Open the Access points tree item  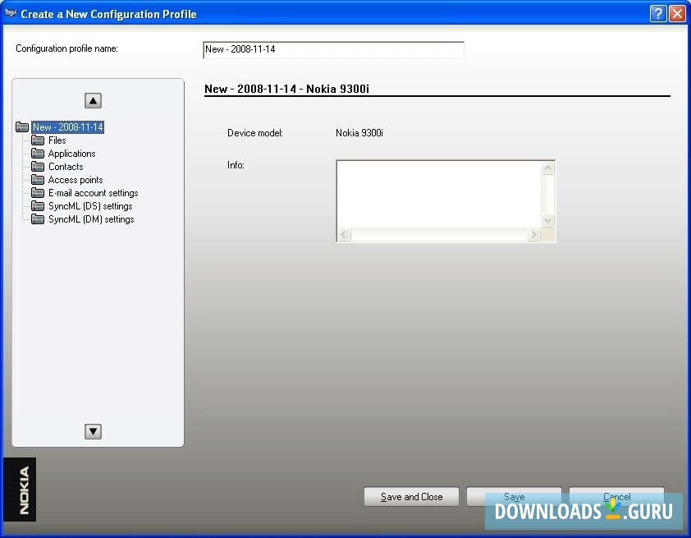[x=76, y=180]
